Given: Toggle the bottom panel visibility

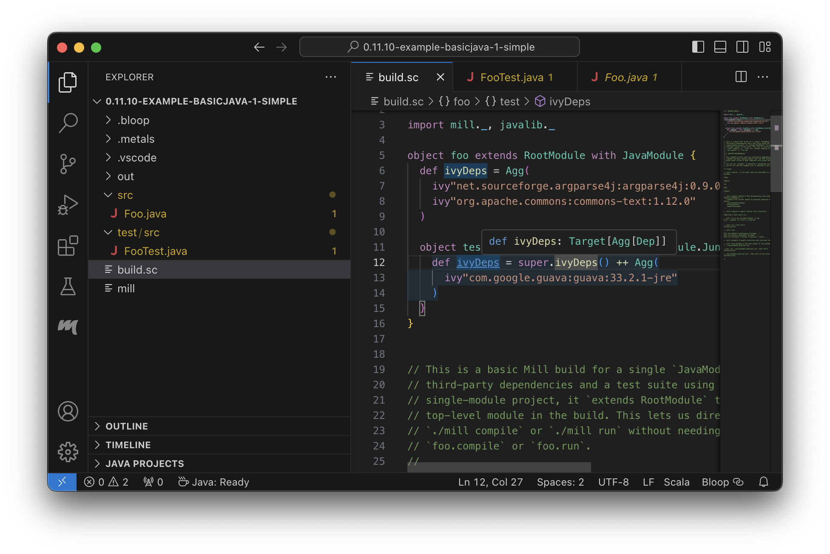Looking at the screenshot, I should coord(720,47).
